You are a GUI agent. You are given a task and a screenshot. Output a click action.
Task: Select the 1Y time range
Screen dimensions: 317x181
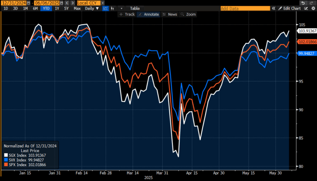[57, 8]
